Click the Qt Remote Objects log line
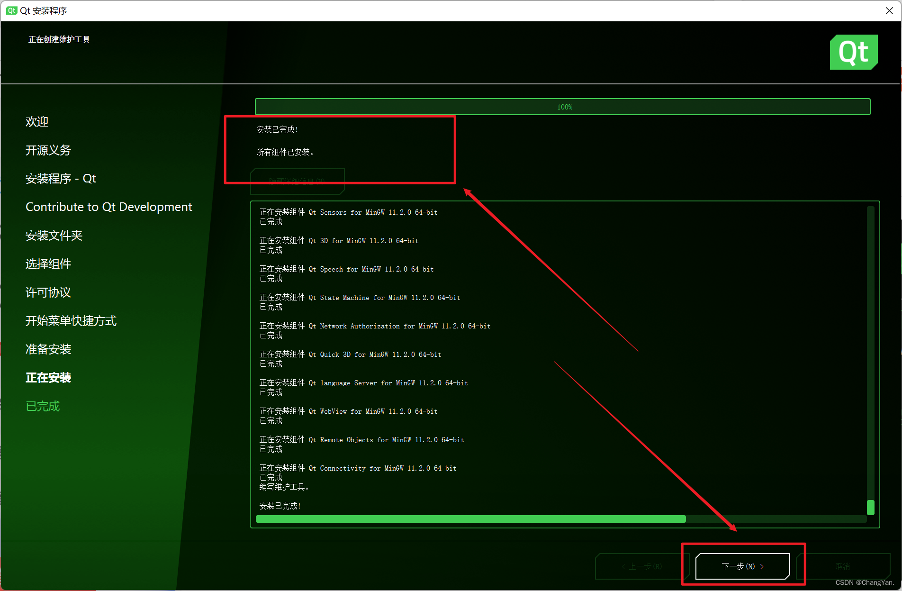Screen dimensions: 902x591 362,440
